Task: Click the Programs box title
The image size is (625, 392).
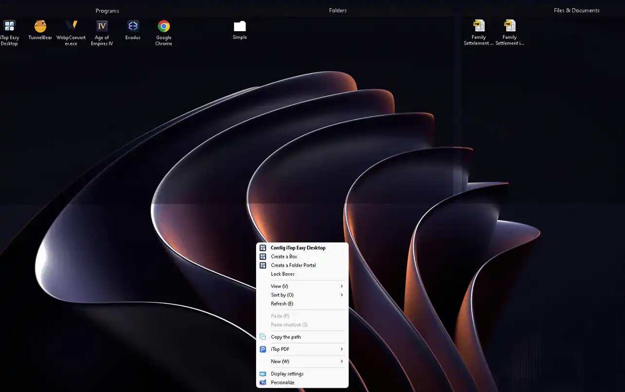Action: point(107,11)
